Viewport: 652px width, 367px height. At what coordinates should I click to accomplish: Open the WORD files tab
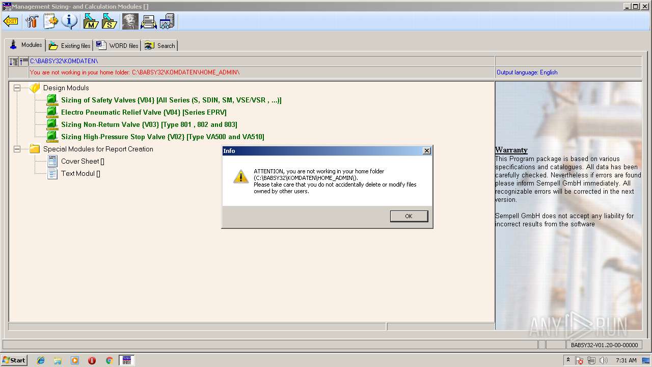pos(117,46)
